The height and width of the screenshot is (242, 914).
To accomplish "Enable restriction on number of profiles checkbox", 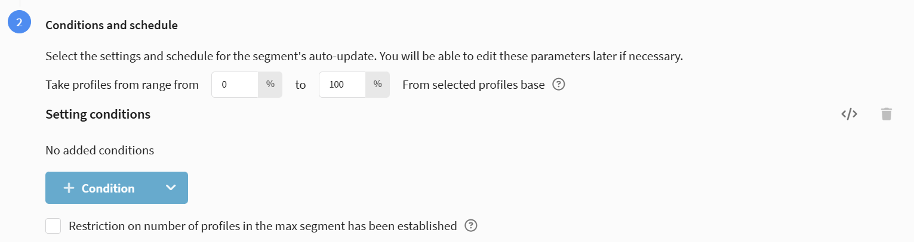I will (53, 226).
